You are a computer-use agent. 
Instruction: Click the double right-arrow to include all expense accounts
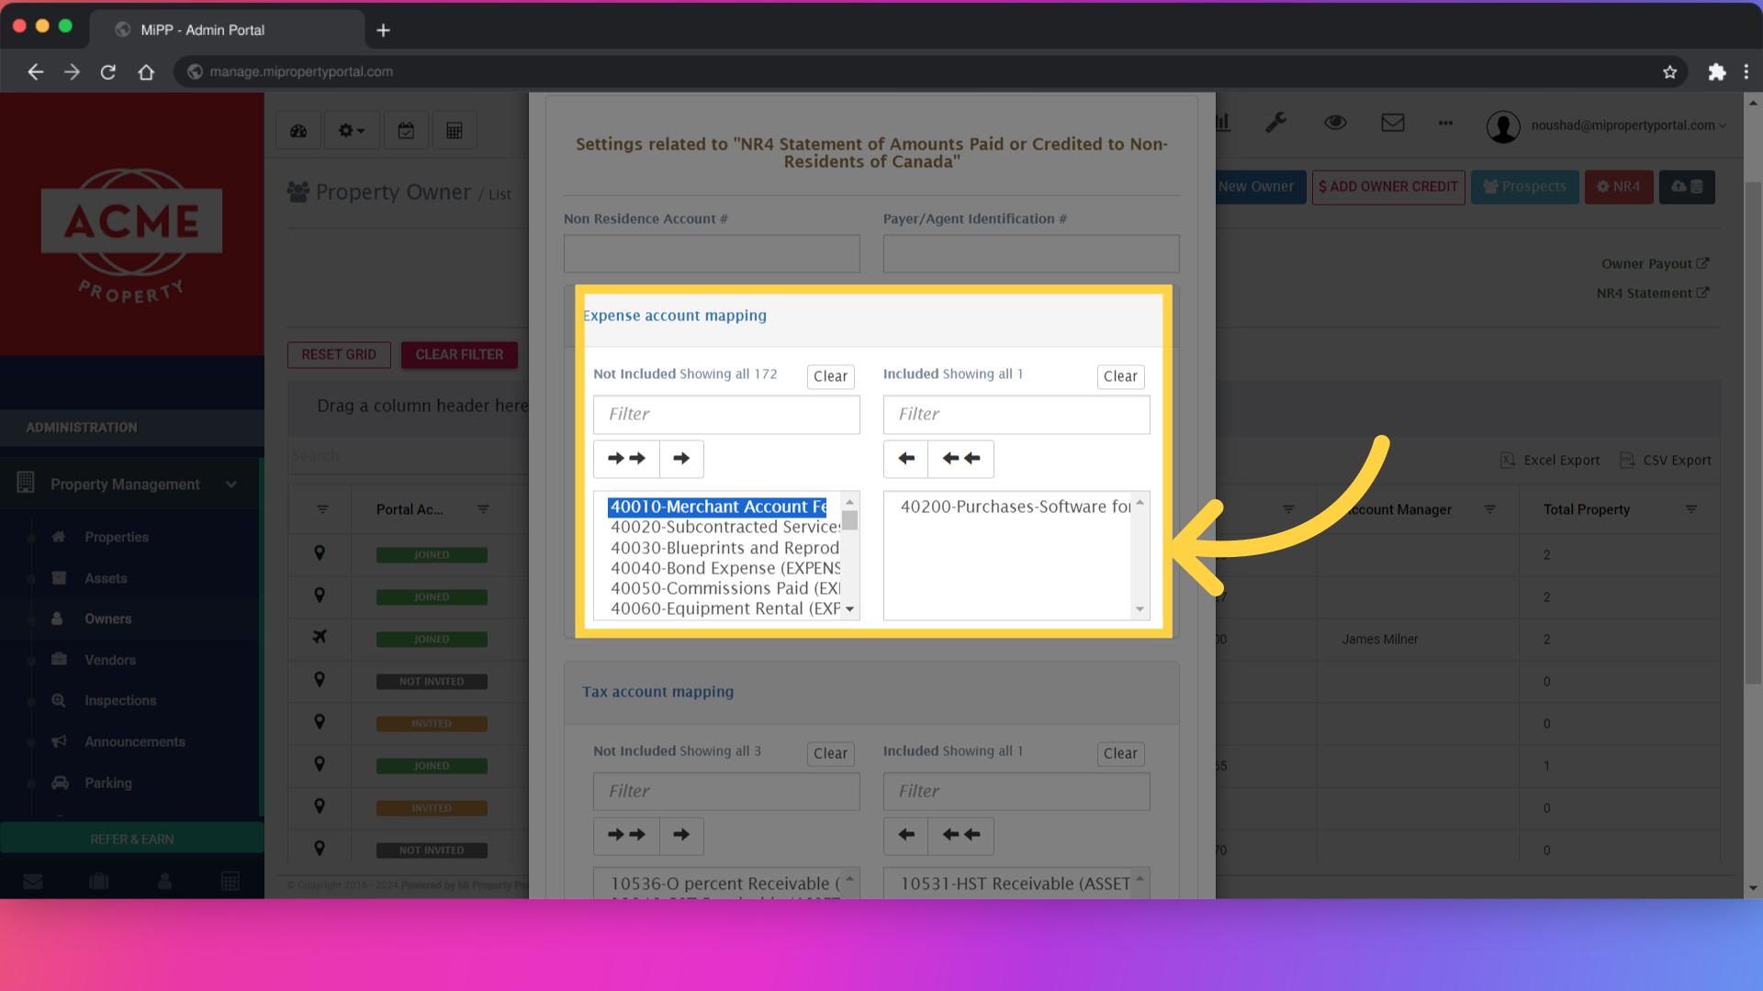(x=625, y=459)
